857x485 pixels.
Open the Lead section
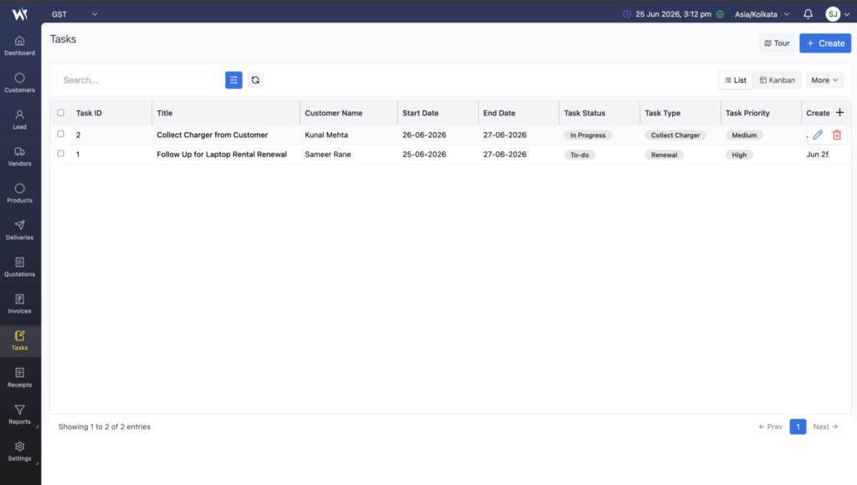(x=20, y=120)
